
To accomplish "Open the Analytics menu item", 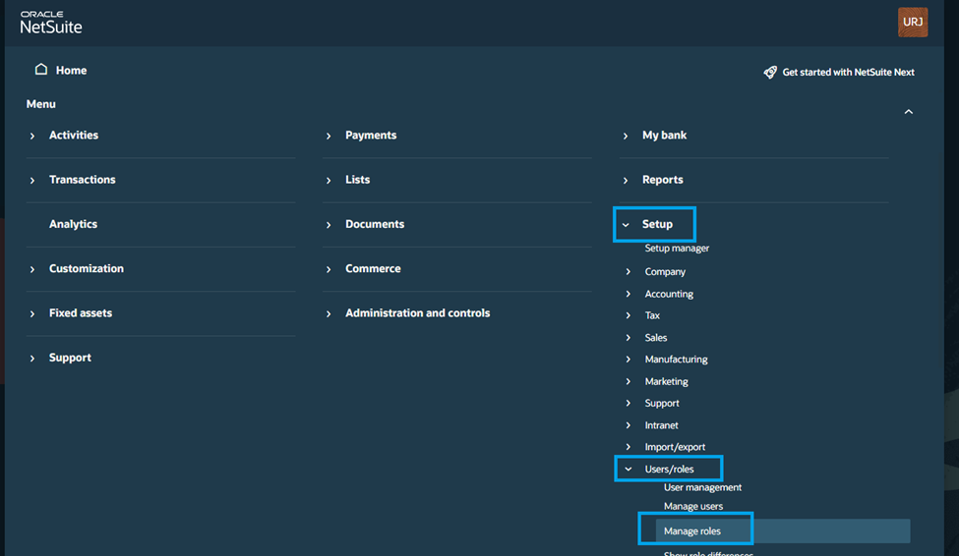I will click(x=74, y=224).
